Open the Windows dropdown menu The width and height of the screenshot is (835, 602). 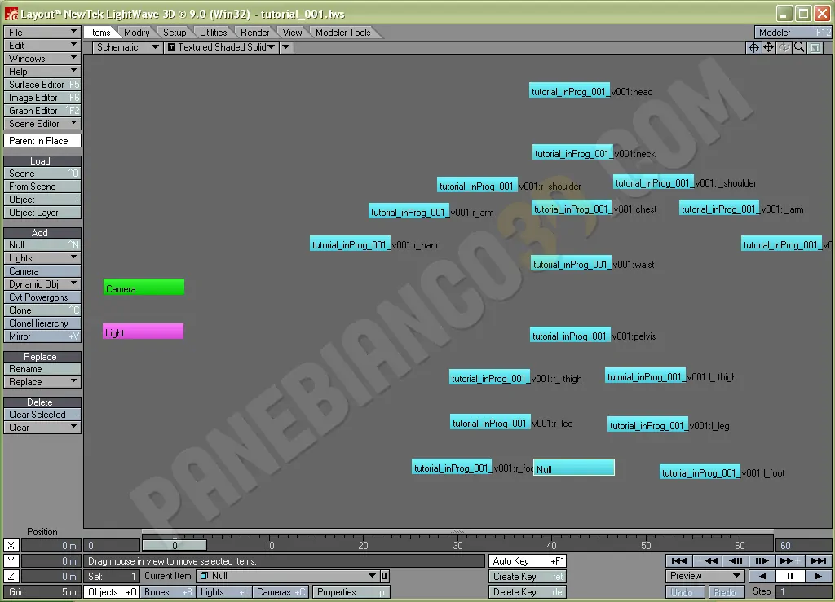(42, 59)
